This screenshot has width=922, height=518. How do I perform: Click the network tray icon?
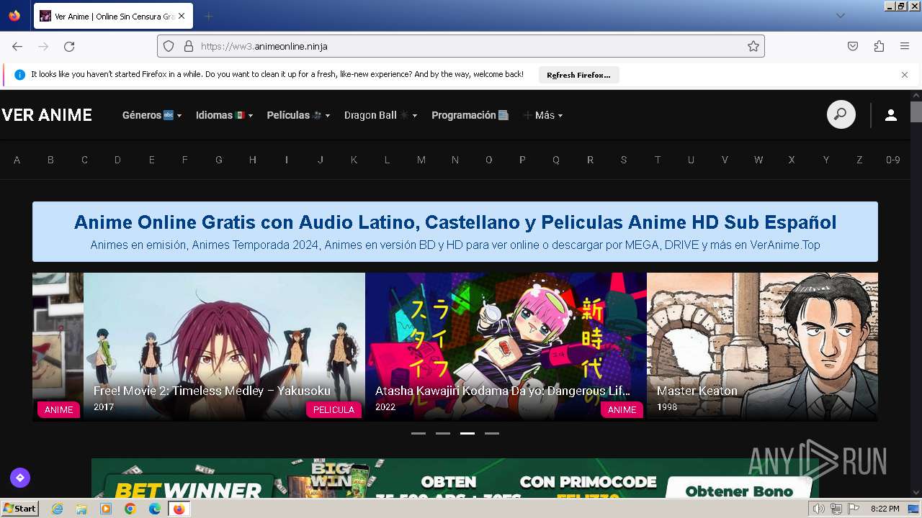click(x=836, y=509)
